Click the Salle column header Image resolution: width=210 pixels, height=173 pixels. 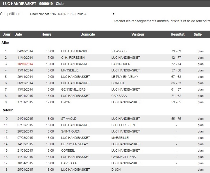(x=198, y=34)
